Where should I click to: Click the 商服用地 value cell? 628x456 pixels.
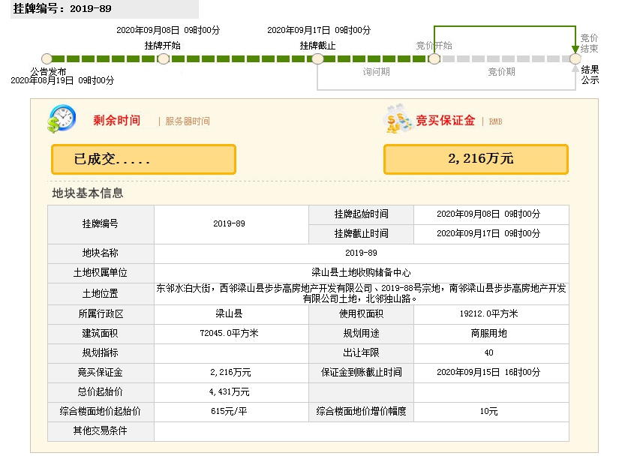pyautogui.click(x=491, y=334)
